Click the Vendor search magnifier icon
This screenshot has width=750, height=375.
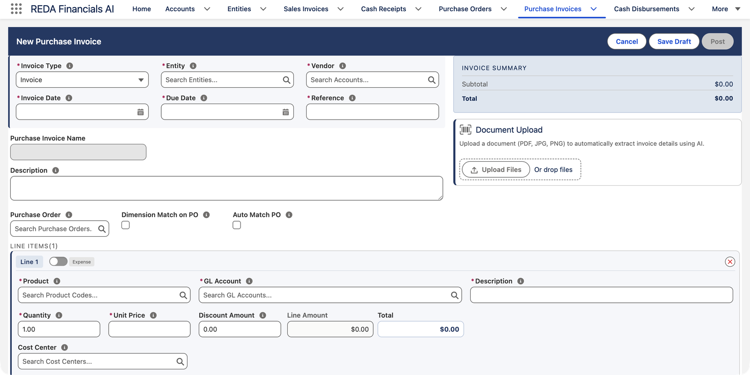[432, 80]
